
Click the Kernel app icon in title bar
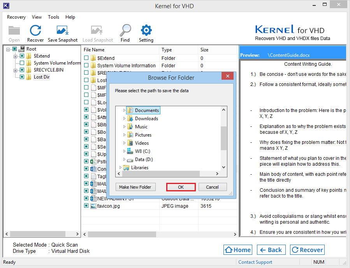[6, 5]
